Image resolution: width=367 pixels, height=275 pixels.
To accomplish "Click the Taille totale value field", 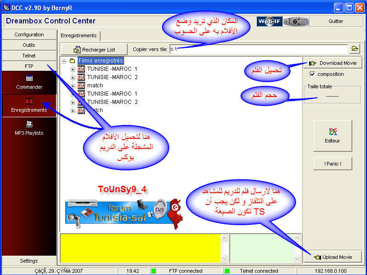I will pyautogui.click(x=332, y=96).
